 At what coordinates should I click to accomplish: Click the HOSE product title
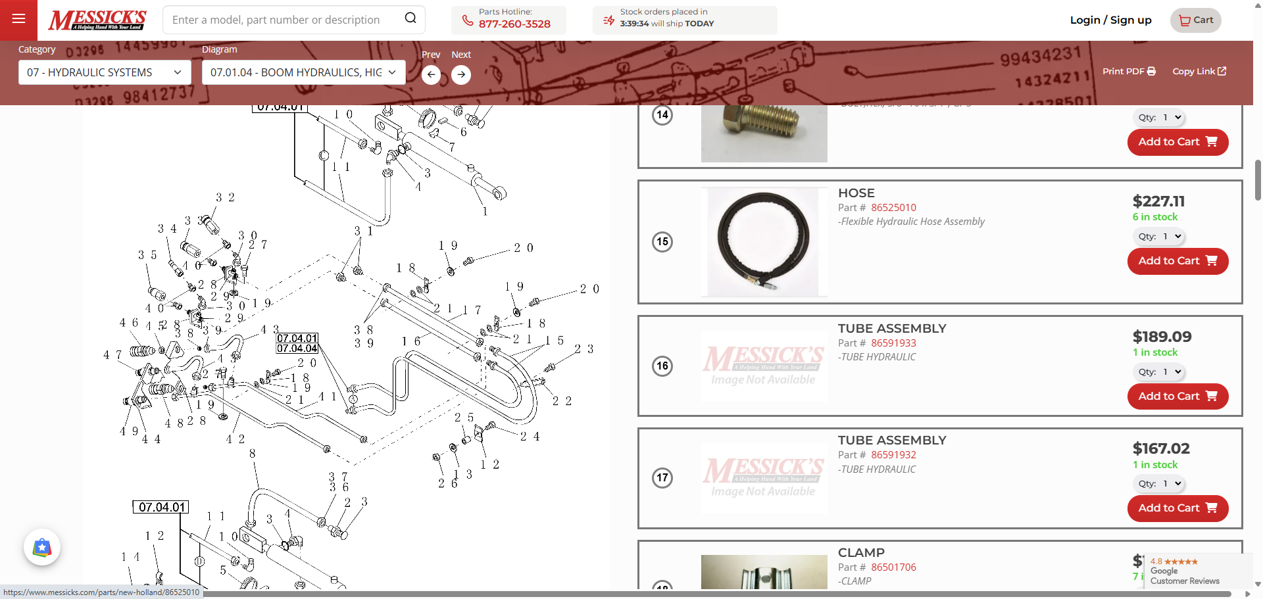(x=856, y=193)
